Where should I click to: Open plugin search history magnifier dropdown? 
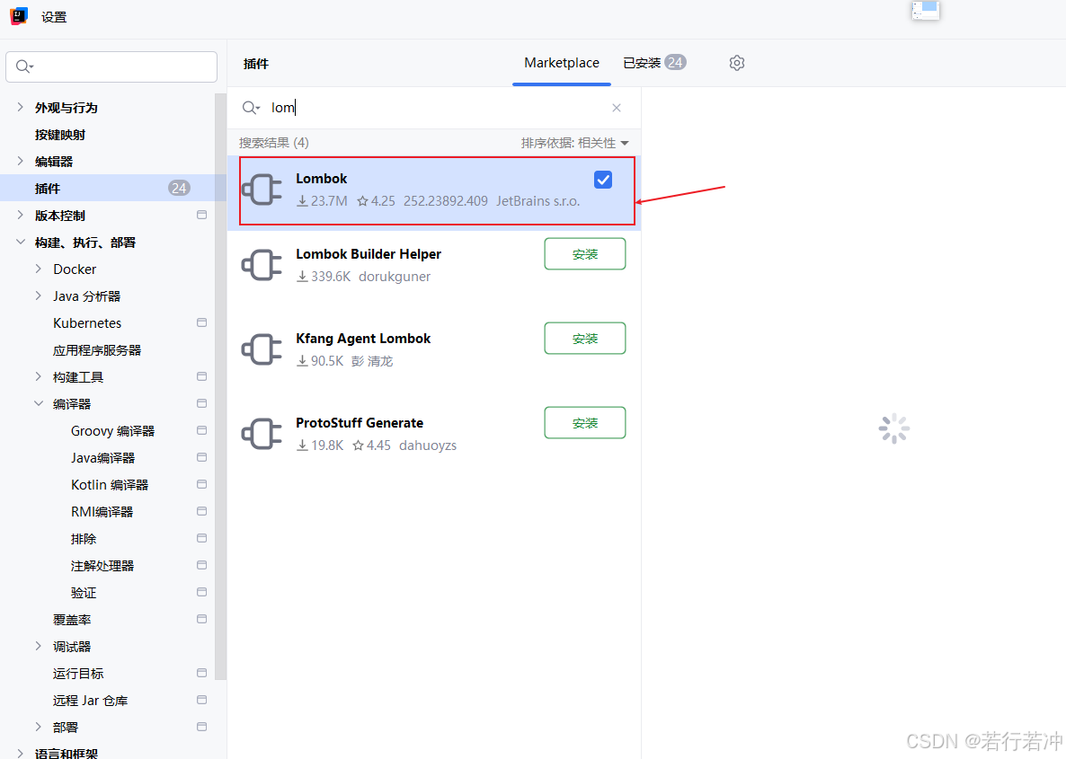click(x=251, y=108)
